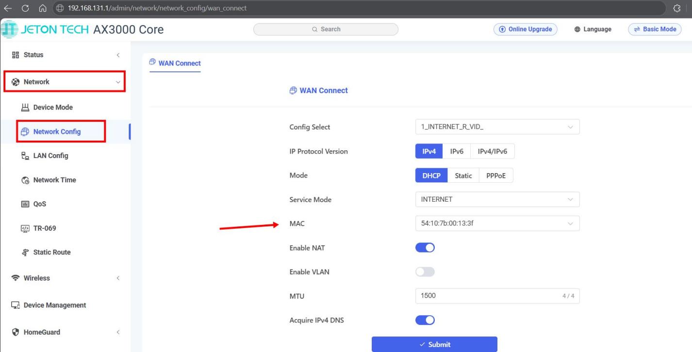The width and height of the screenshot is (692, 352).
Task: Click the Search box
Action: click(x=326, y=29)
